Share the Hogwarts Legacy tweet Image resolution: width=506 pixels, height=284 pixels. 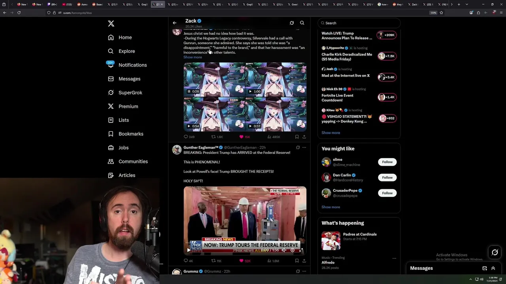point(304,137)
